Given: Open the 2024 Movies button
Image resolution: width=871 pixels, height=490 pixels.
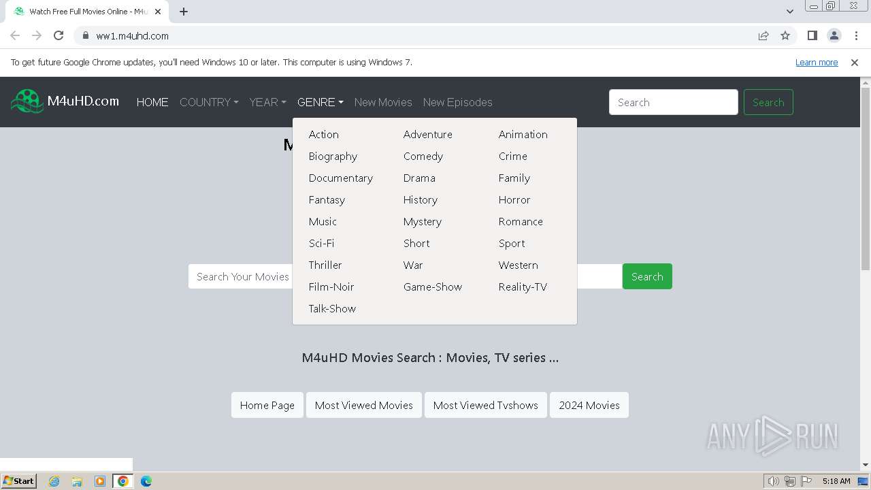Looking at the screenshot, I should (589, 405).
